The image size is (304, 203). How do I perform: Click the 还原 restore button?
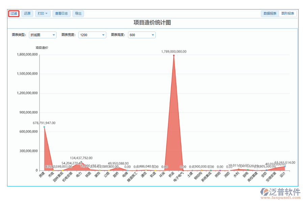pos(27,14)
